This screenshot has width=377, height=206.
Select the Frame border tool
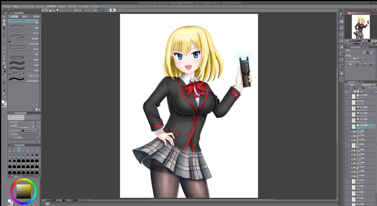4,83
